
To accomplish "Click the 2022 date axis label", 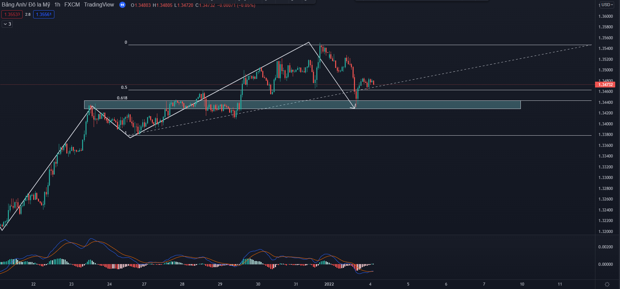I will coord(329,284).
